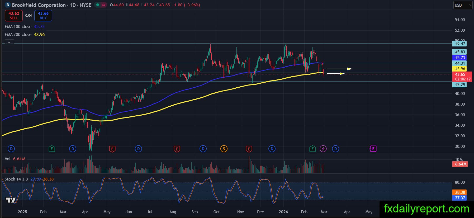The height and width of the screenshot is (218, 474).
Task: Open upcoming magenta earnings marker near May
Action: pyautogui.click(x=373, y=149)
